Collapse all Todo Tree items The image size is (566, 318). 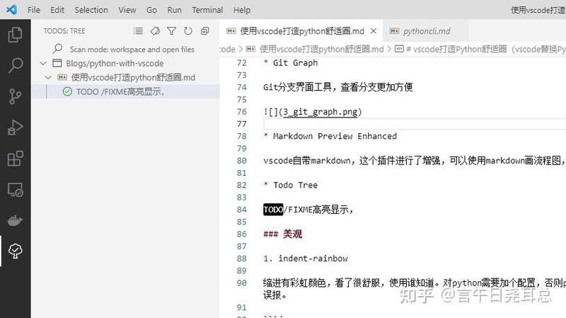click(204, 31)
